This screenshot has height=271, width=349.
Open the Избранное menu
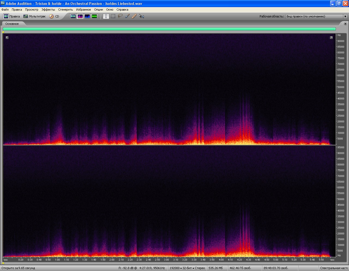(83, 10)
